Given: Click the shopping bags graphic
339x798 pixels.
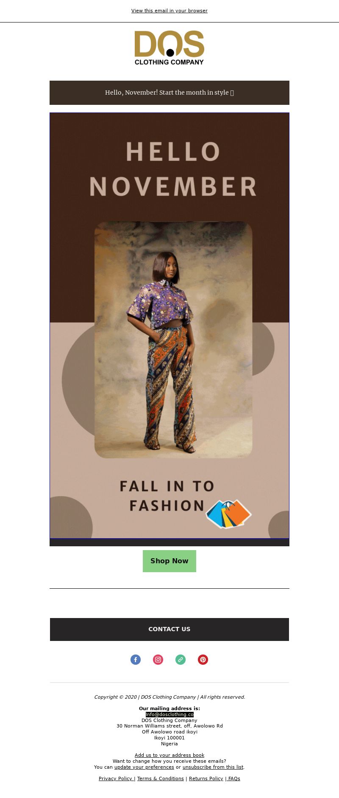Looking at the screenshot, I should (x=228, y=514).
